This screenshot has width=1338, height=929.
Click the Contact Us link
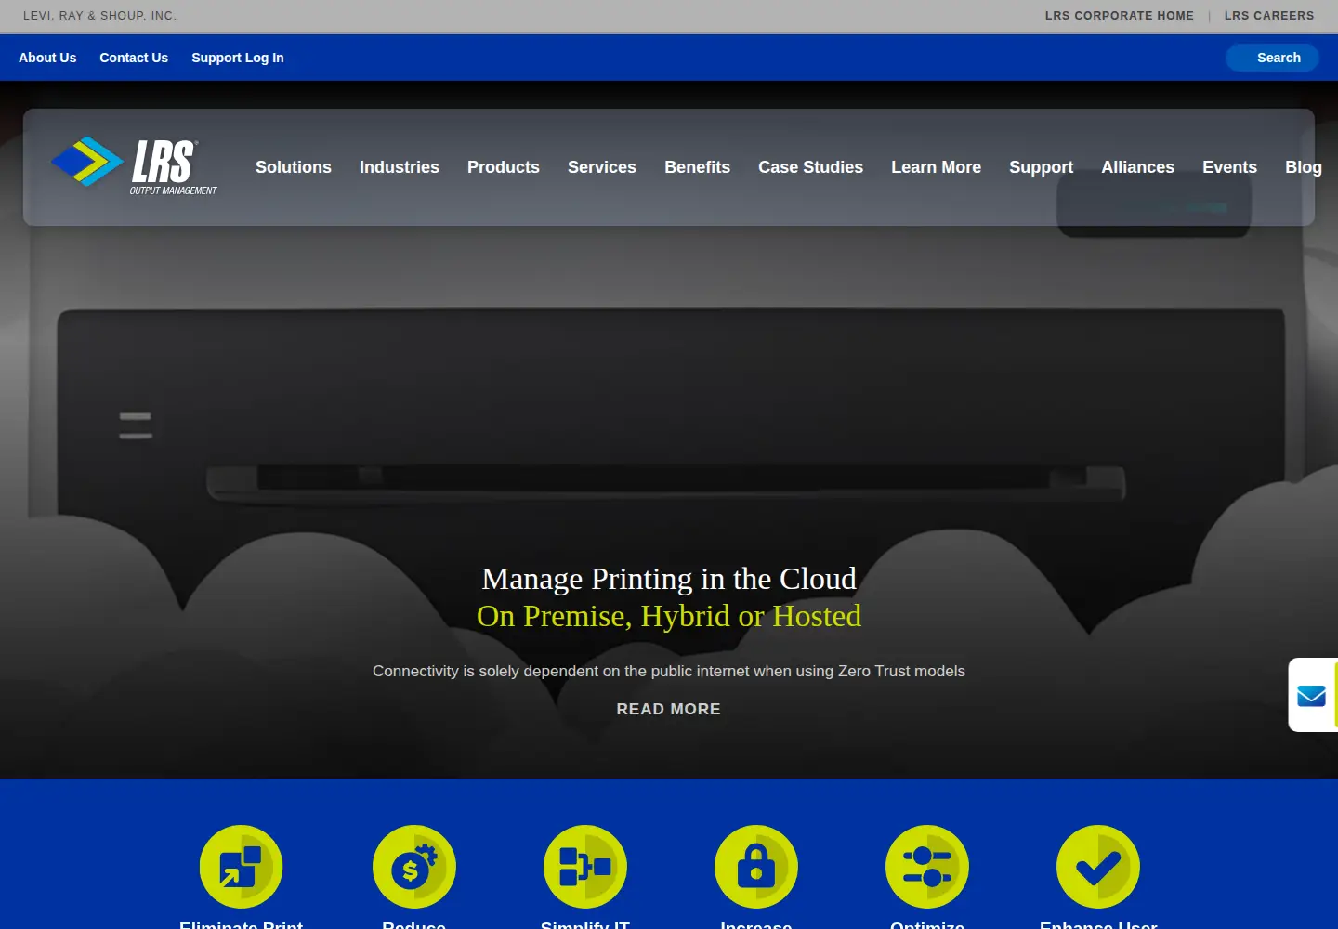point(134,58)
